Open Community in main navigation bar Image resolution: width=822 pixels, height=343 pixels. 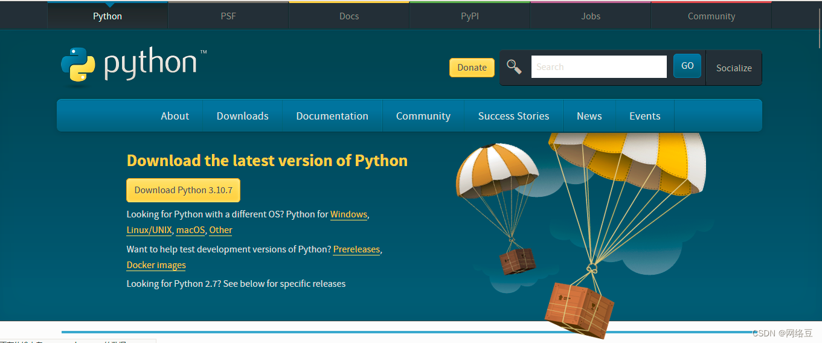(x=423, y=116)
